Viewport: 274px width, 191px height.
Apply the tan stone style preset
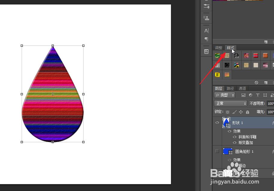pyautogui.click(x=227, y=56)
